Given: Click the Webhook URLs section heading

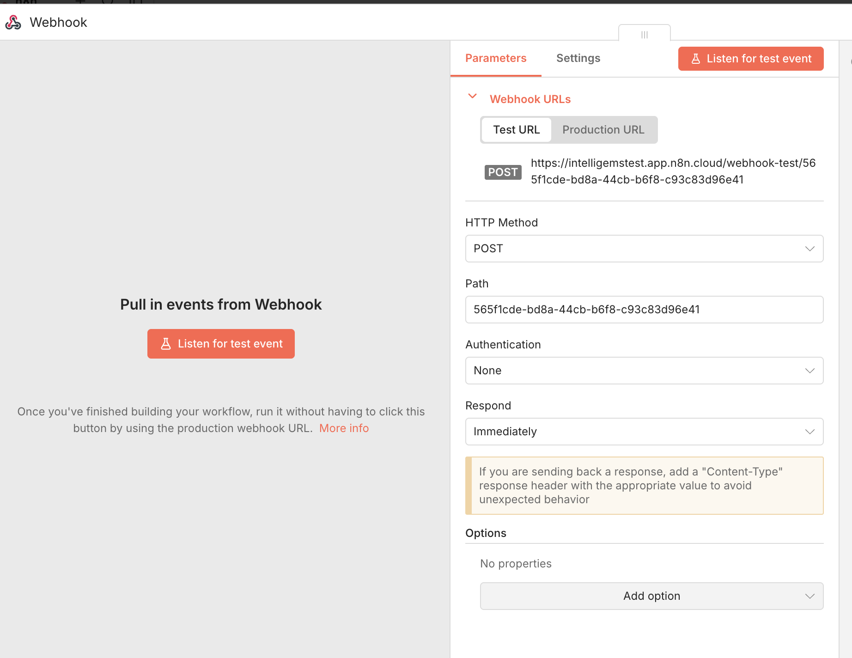Looking at the screenshot, I should coord(530,99).
